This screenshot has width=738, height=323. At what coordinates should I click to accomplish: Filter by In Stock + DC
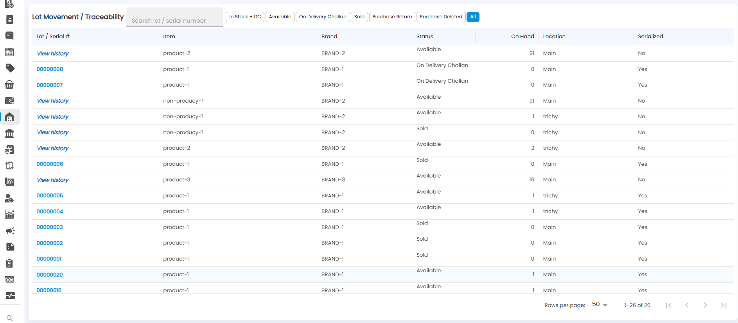(245, 17)
